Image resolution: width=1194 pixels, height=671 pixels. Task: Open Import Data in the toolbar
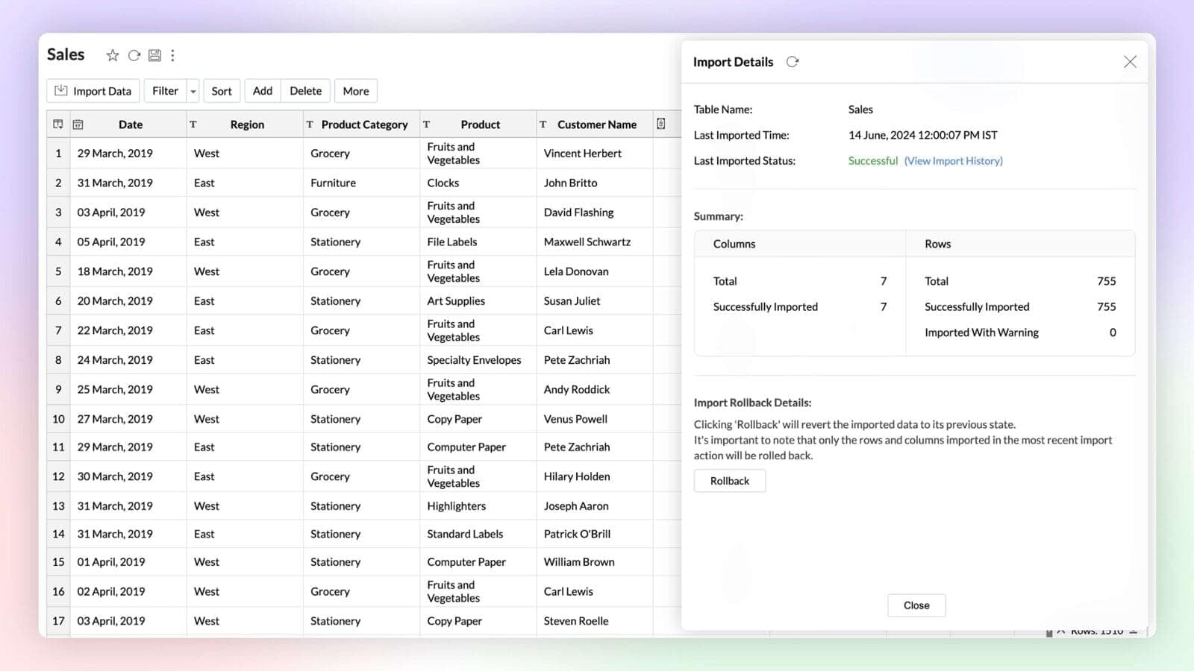pyautogui.click(x=93, y=91)
